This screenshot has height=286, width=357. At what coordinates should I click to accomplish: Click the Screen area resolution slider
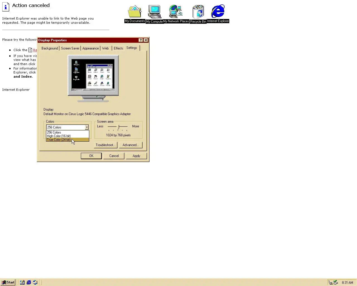(118, 127)
